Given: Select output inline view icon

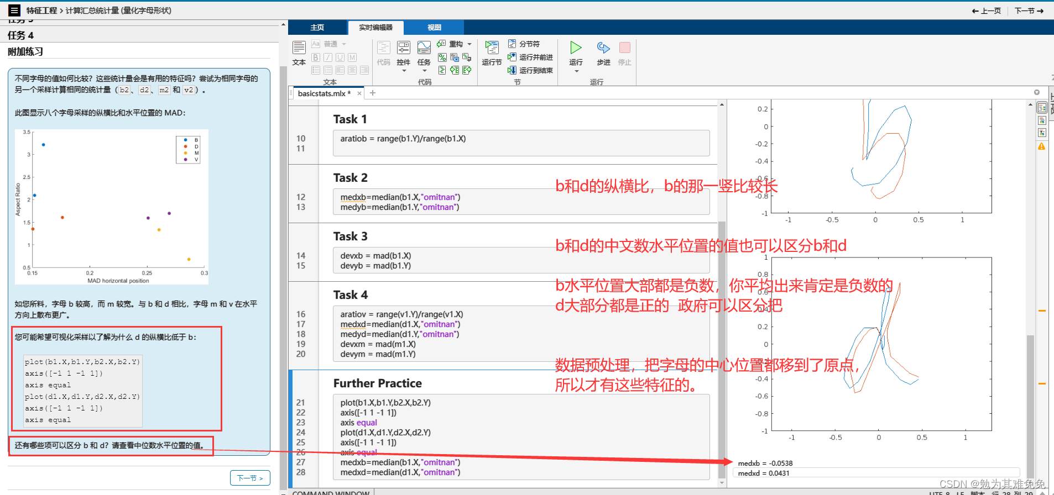Looking at the screenshot, I should (1042, 120).
